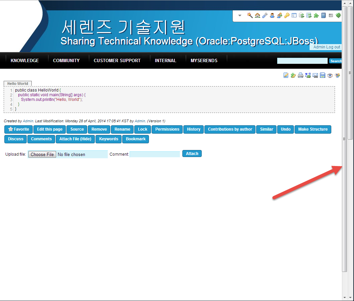Toggle the Attach File (Hide) button
The image size is (354, 301).
point(75,139)
